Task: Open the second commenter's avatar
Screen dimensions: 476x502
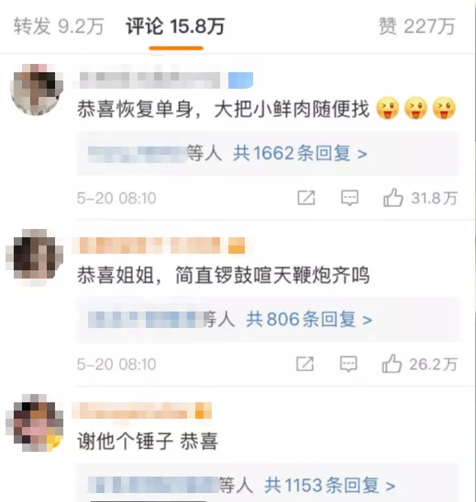Action: pyautogui.click(x=36, y=255)
